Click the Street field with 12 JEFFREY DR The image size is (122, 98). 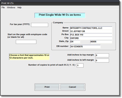91,31
